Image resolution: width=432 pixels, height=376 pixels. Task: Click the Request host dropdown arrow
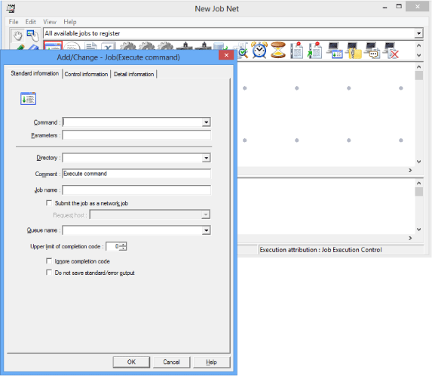(x=206, y=214)
